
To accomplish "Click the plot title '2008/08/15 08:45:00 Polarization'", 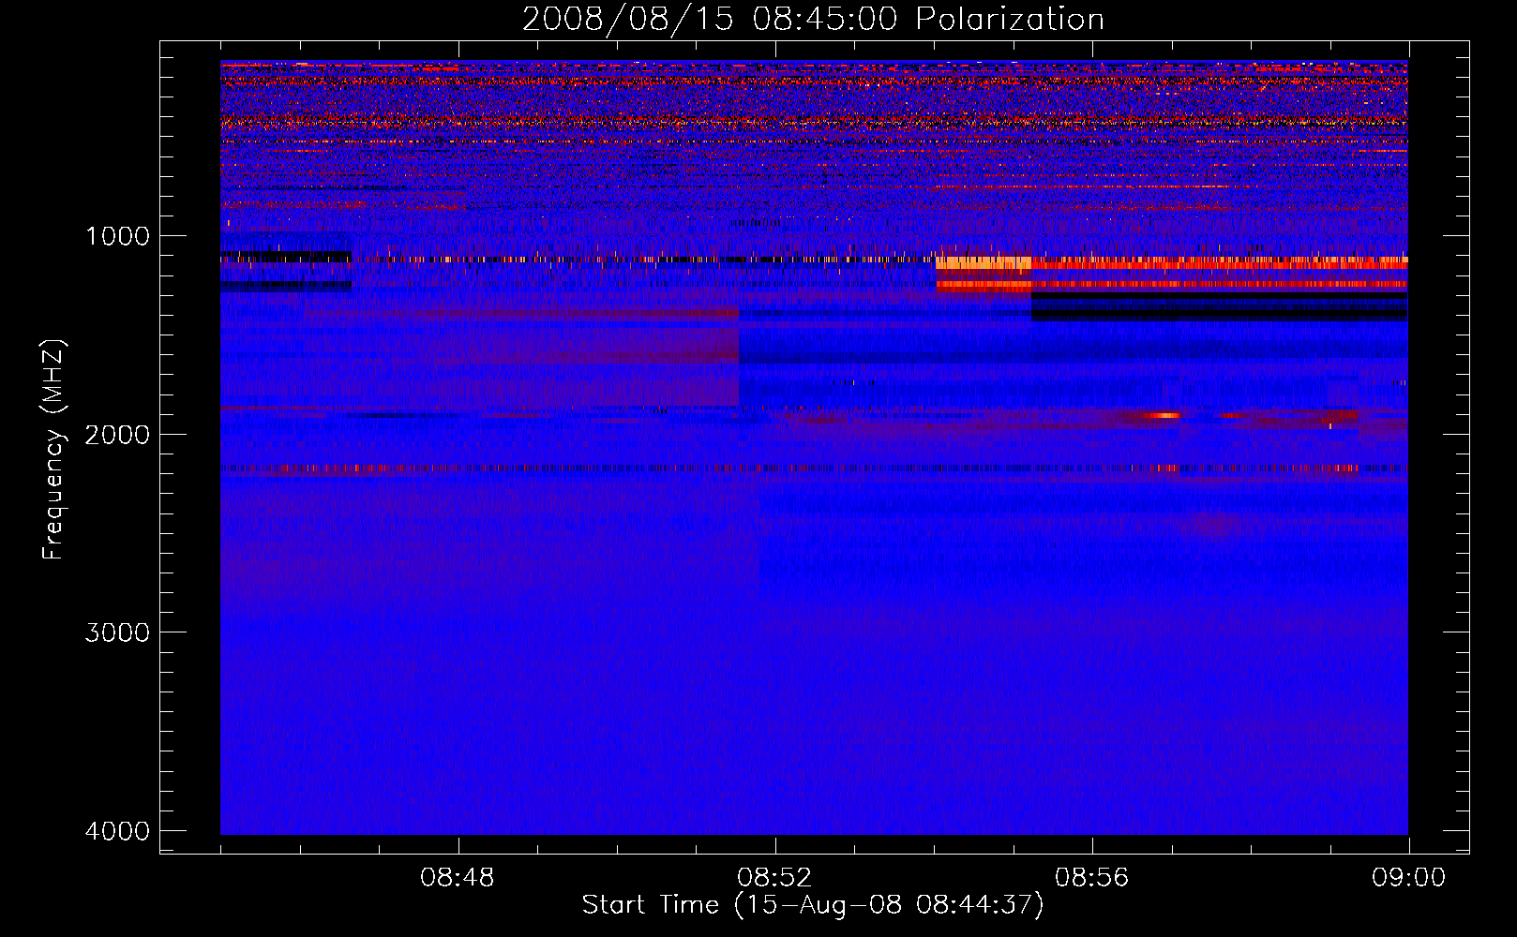I will (813, 19).
